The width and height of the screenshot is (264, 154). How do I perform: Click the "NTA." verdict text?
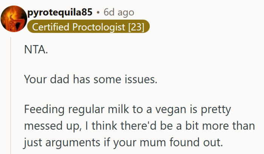[36, 50]
